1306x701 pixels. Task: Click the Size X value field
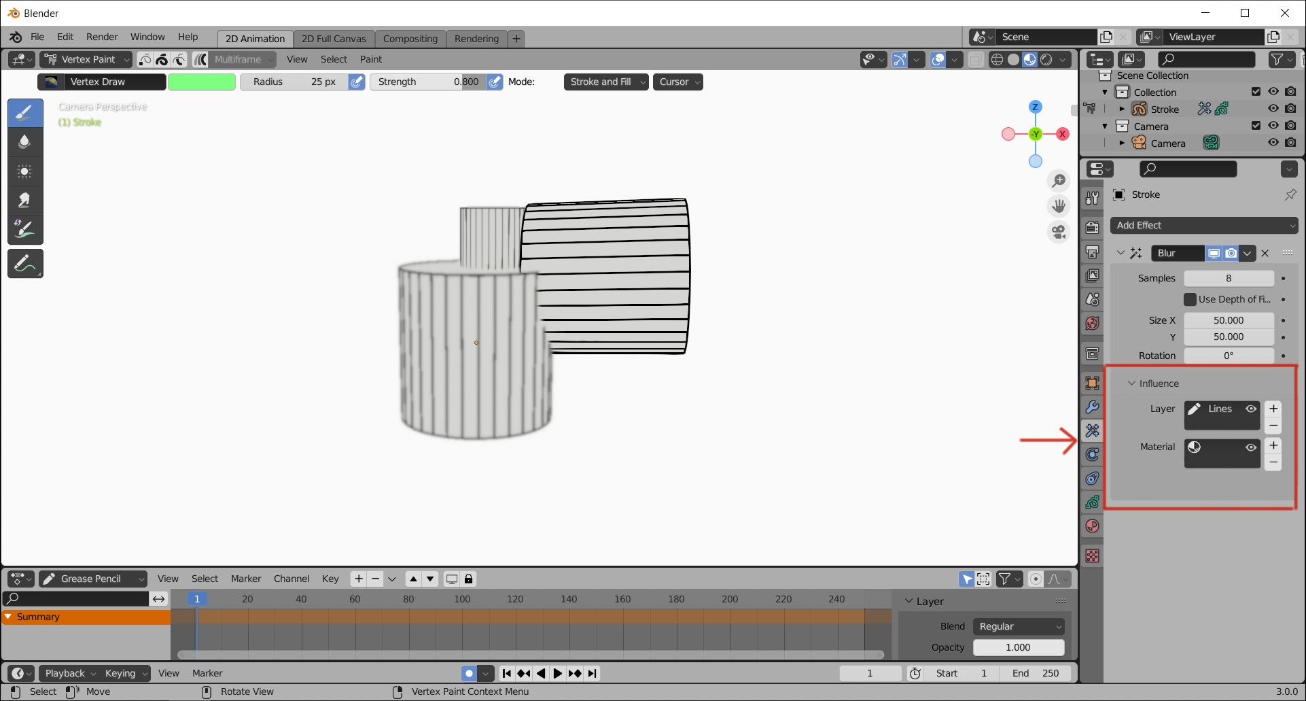pyautogui.click(x=1229, y=320)
